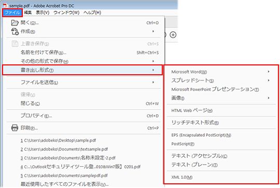
Task: Open the 編集 menu
Action: coord(28,12)
